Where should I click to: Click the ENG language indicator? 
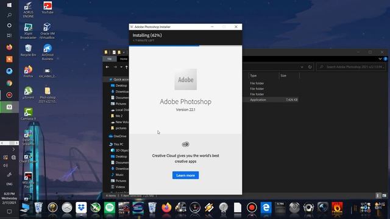point(9,184)
